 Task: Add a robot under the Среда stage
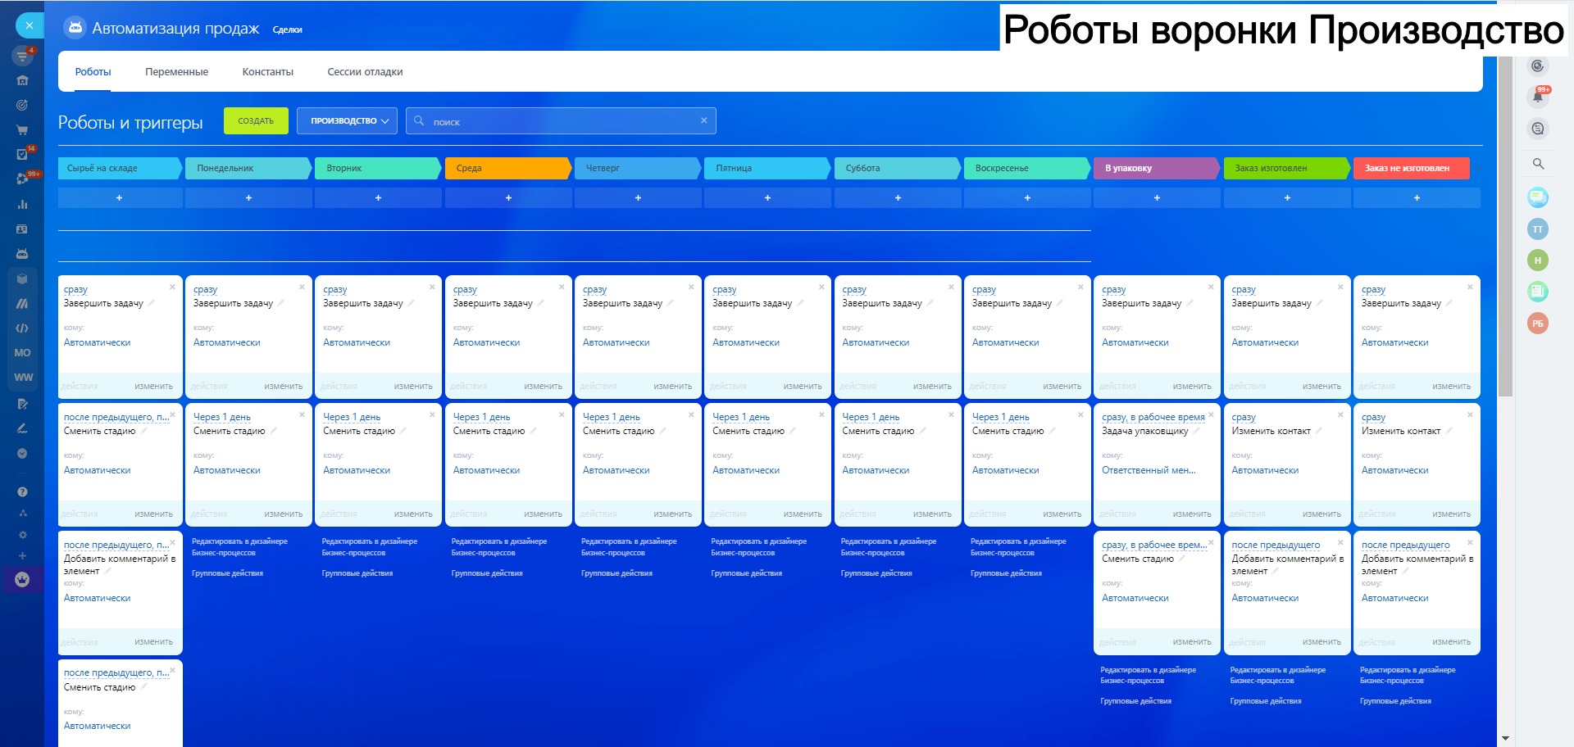click(x=508, y=198)
